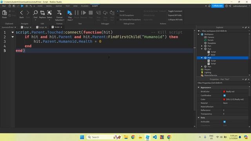
Task: Open Visual Studio Code from taskbar
Action: pyautogui.click(x=155, y=137)
